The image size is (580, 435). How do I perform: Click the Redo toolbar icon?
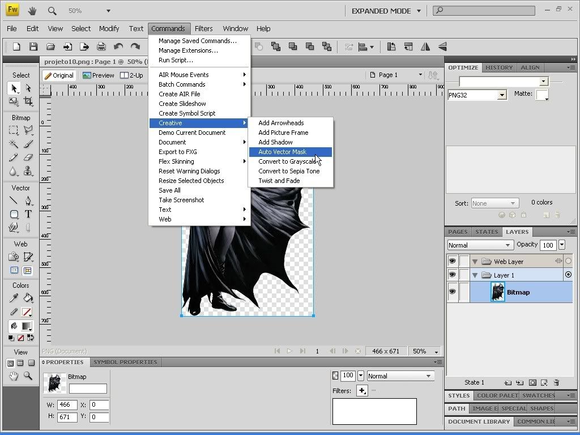coord(135,46)
